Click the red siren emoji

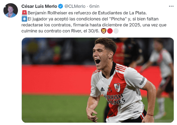(x=24, y=13)
